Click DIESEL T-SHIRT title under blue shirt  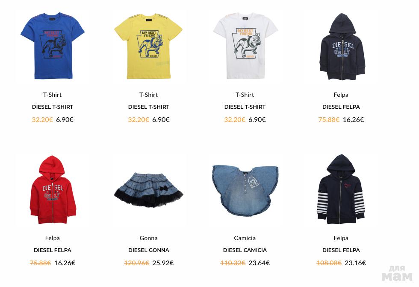(52, 107)
